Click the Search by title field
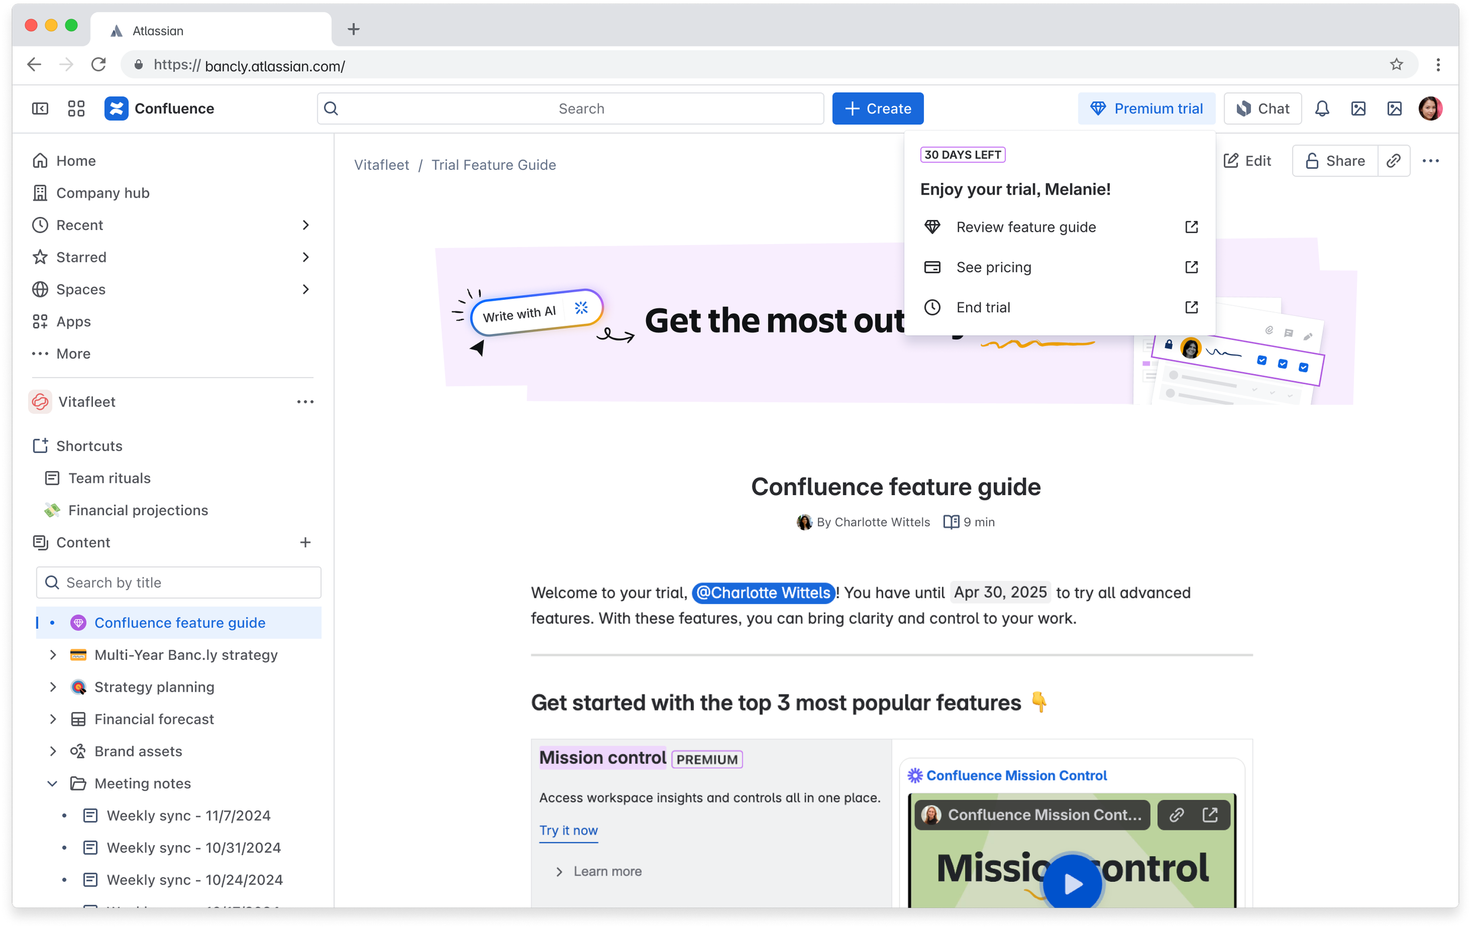 [178, 582]
